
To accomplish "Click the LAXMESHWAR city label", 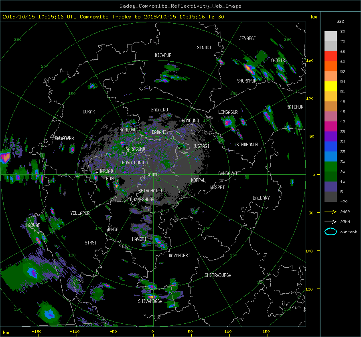I will click(142, 200).
